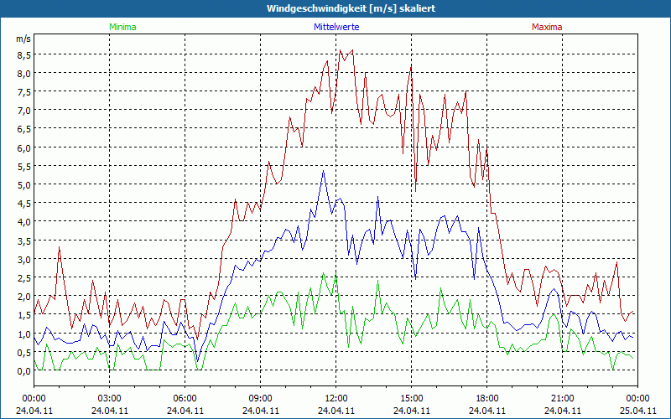Click the 7,5 y-axis value
The width and height of the screenshot is (671, 419).
24,92
